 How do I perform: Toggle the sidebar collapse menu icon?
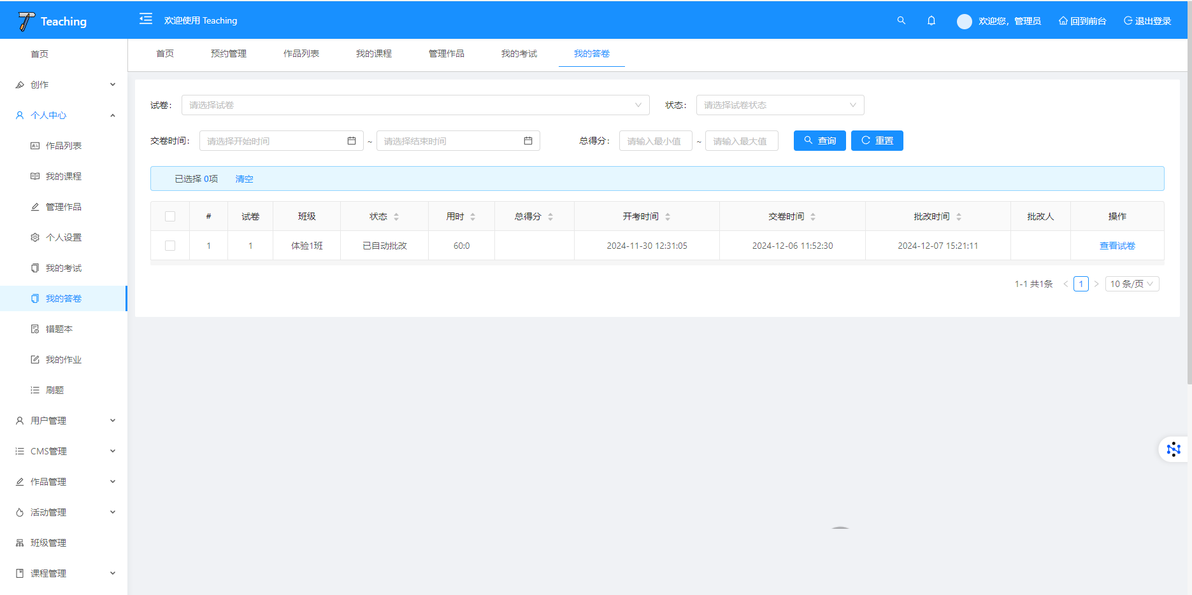tap(146, 19)
